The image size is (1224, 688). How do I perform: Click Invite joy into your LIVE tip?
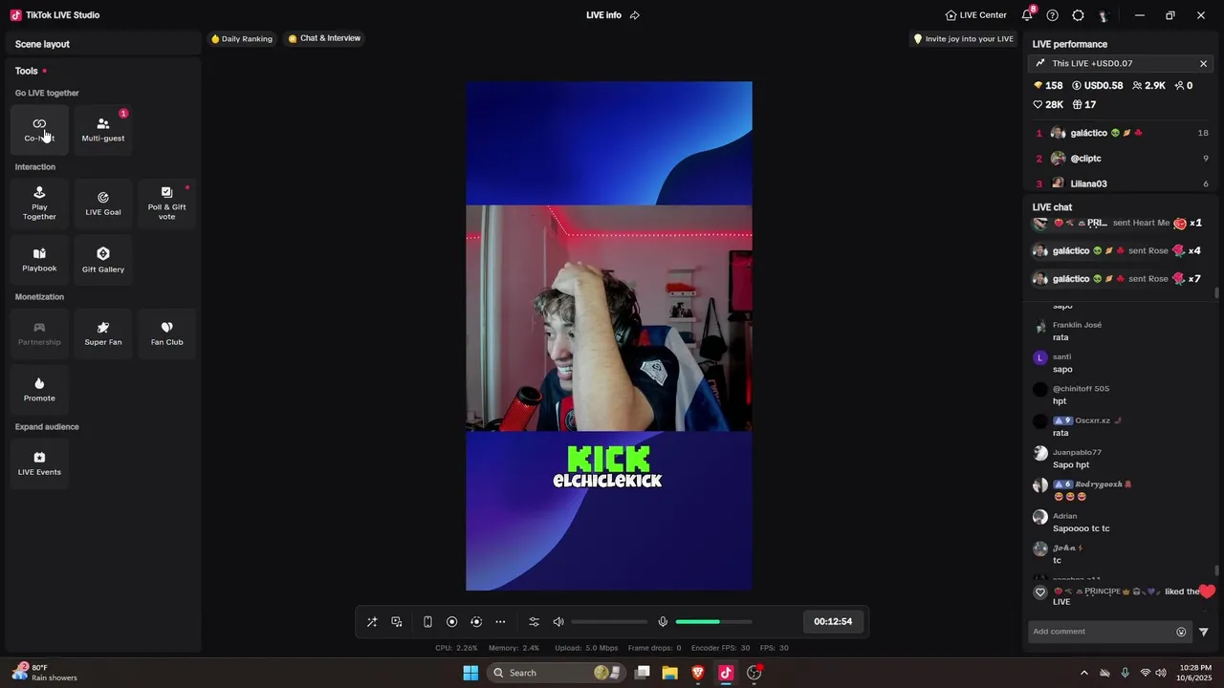[x=963, y=39]
